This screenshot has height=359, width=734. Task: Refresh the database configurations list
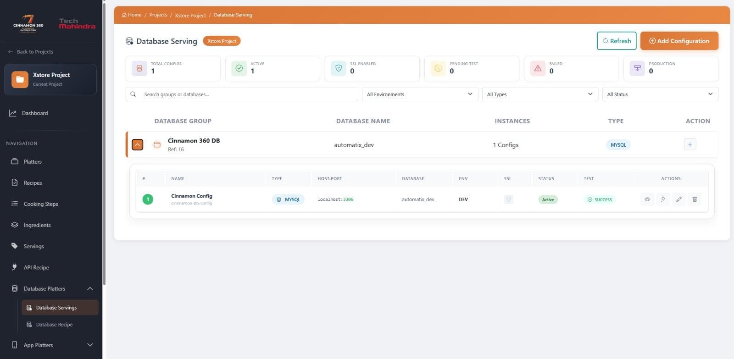[x=617, y=41]
